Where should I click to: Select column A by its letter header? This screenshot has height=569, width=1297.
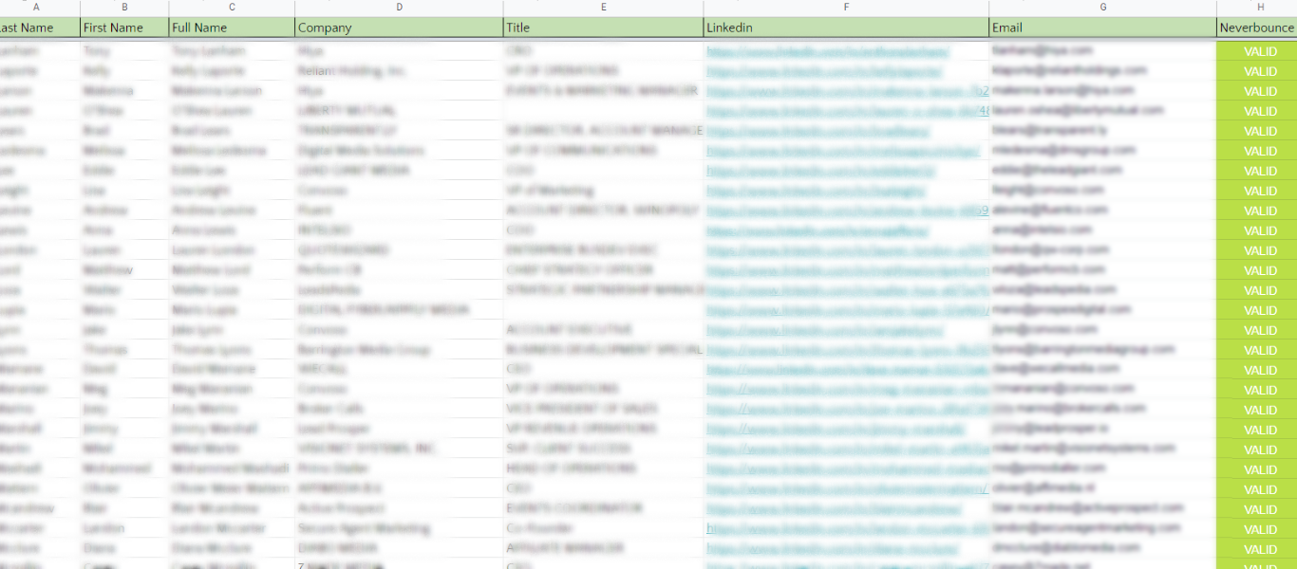click(38, 8)
